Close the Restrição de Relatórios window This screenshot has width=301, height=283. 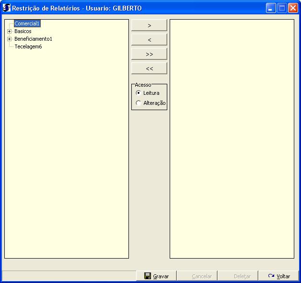pyautogui.click(x=293, y=8)
